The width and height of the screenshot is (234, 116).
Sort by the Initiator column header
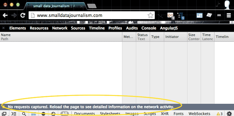175,37
